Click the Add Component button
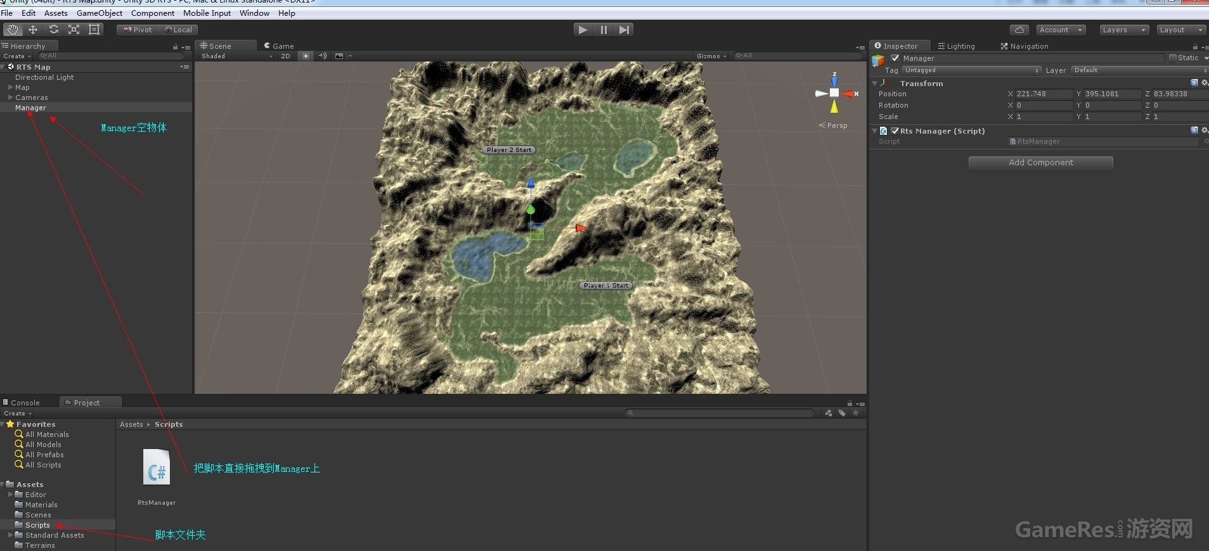1209x551 pixels. coord(1040,163)
